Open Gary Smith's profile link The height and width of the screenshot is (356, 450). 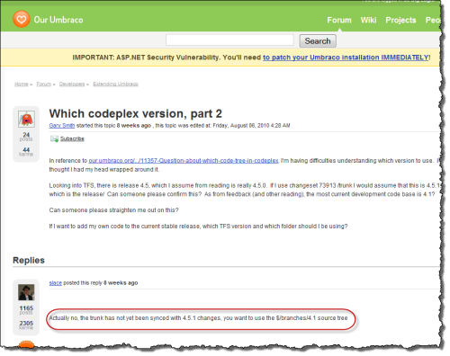[62, 126]
